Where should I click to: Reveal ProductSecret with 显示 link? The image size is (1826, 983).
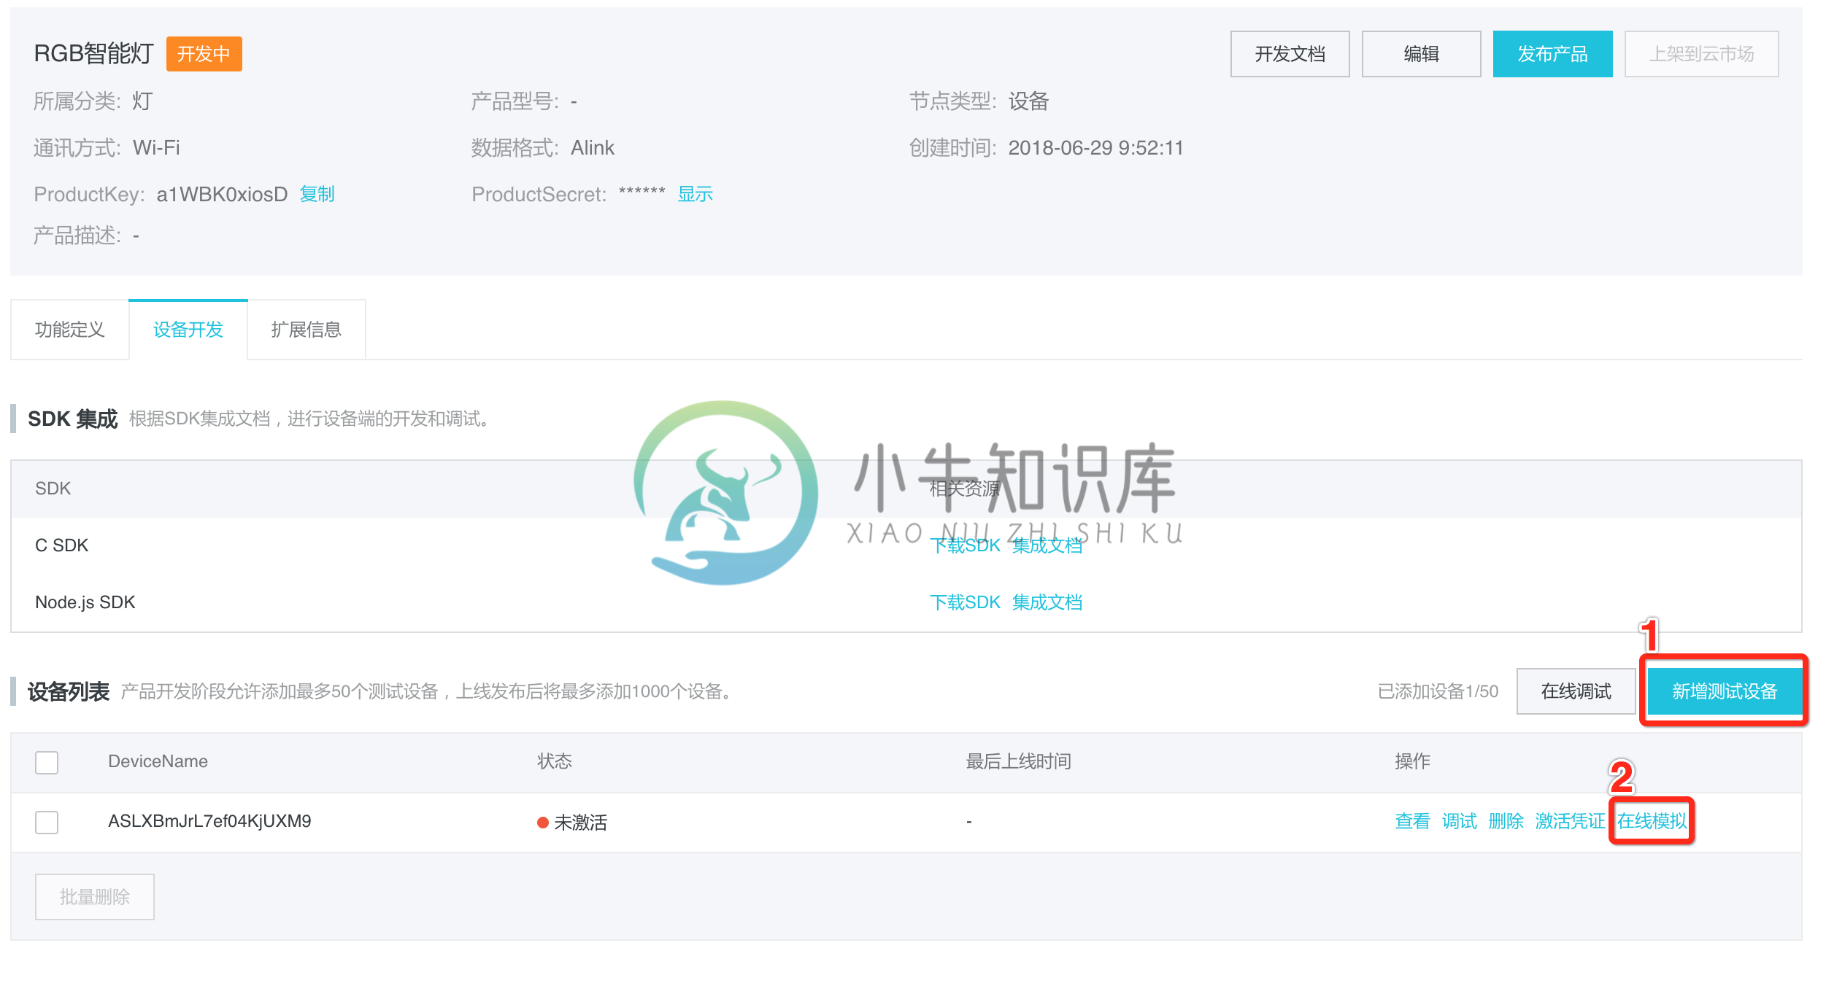[695, 194]
